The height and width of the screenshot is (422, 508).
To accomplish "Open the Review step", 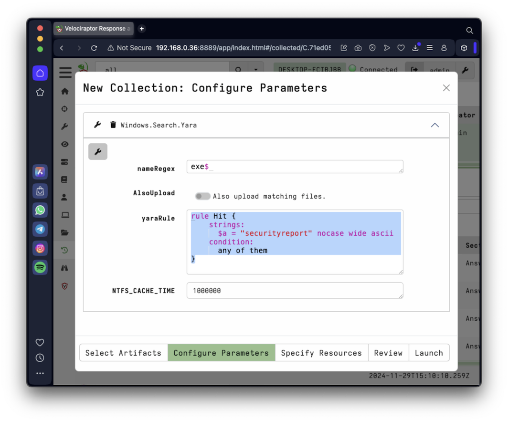I will [388, 353].
